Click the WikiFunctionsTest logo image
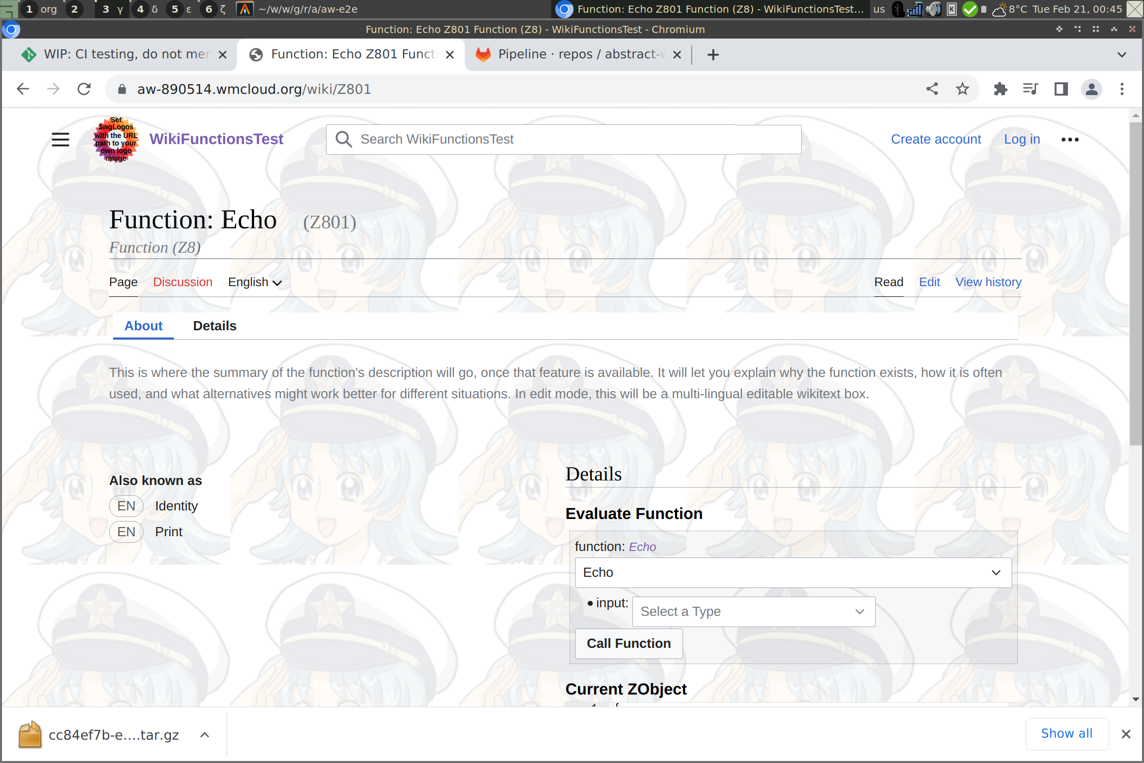Image resolution: width=1144 pixels, height=763 pixels. (116, 140)
